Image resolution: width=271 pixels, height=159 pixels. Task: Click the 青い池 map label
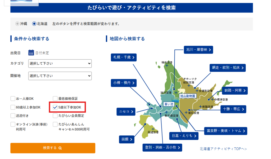pyautogui.click(x=169, y=104)
